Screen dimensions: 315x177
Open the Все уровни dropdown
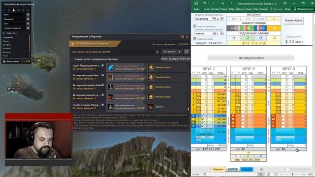pyautogui.click(x=172, y=52)
